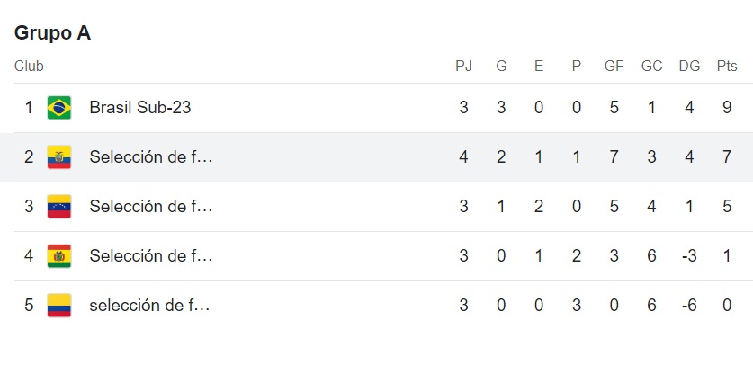This screenshot has height=365, width=753.
Task: Click the DG column header
Action: (x=689, y=66)
